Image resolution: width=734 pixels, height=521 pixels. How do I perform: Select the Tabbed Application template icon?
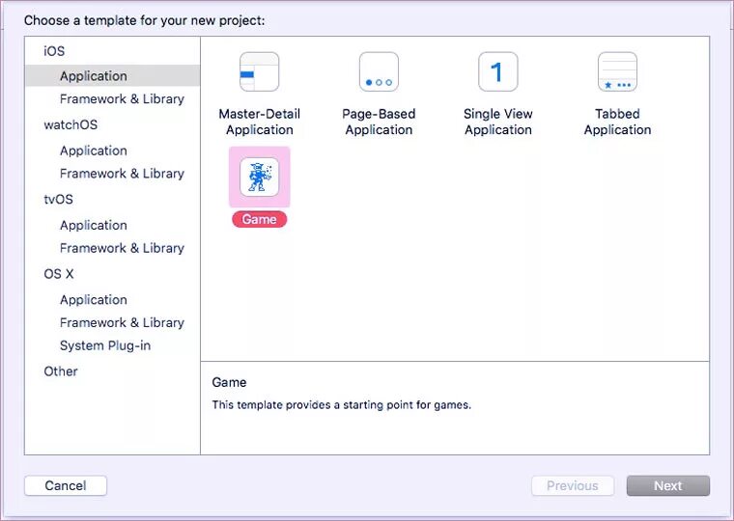point(617,72)
